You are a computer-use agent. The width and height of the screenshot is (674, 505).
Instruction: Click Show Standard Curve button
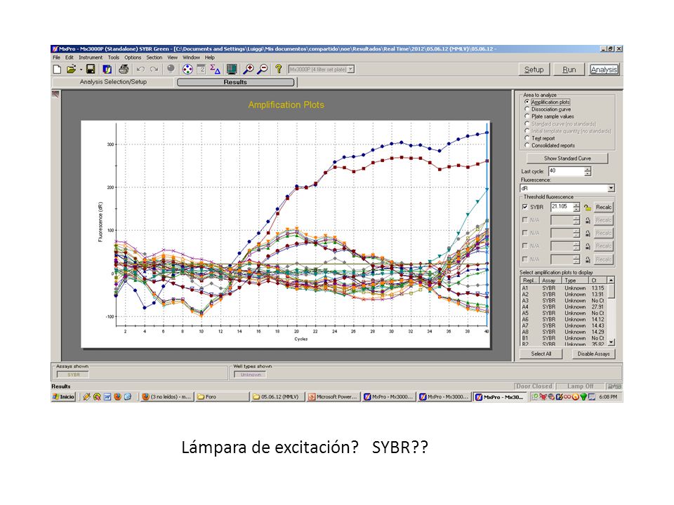[567, 159]
